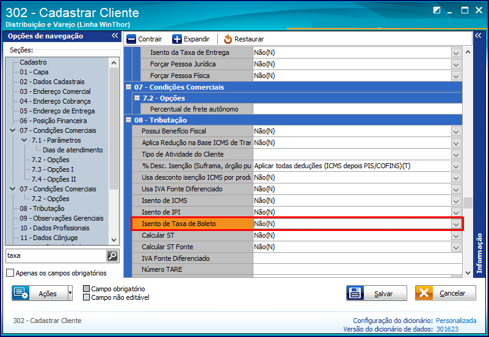
Task: Enable Apenas os campos obrigatórios checkbox
Action: point(10,273)
